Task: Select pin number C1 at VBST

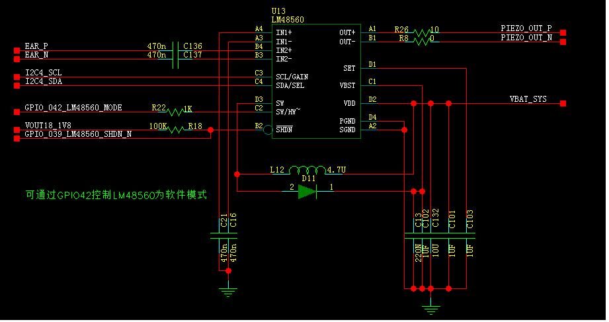Action: click(372, 81)
